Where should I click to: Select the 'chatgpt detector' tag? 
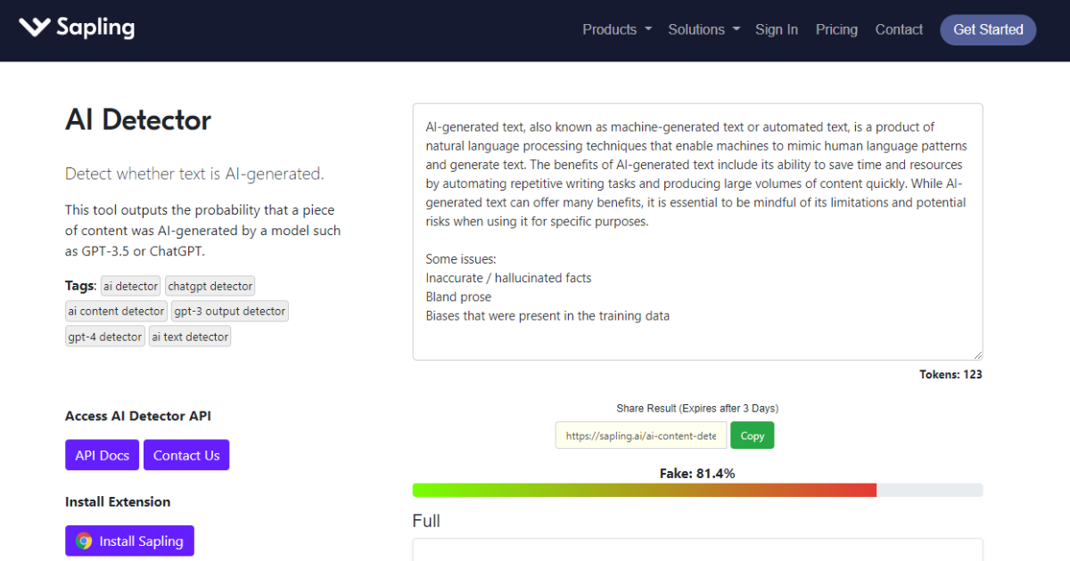click(210, 286)
